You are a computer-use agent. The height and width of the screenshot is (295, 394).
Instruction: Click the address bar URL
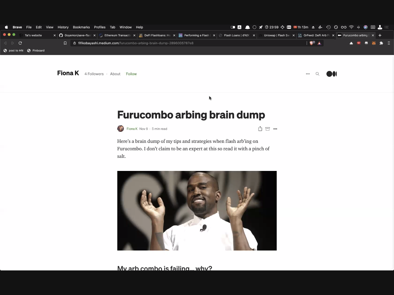[x=136, y=43]
